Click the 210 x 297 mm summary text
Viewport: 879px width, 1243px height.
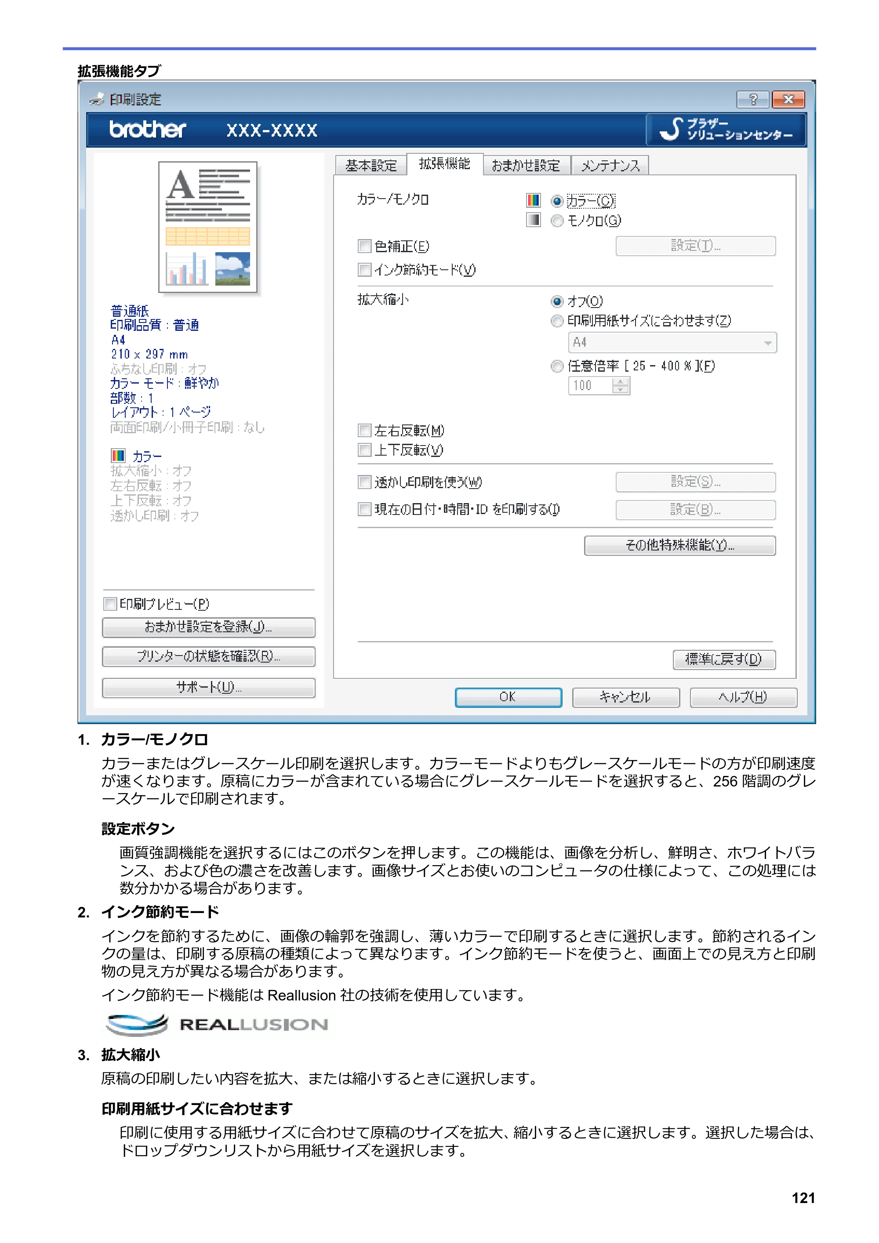tap(149, 354)
